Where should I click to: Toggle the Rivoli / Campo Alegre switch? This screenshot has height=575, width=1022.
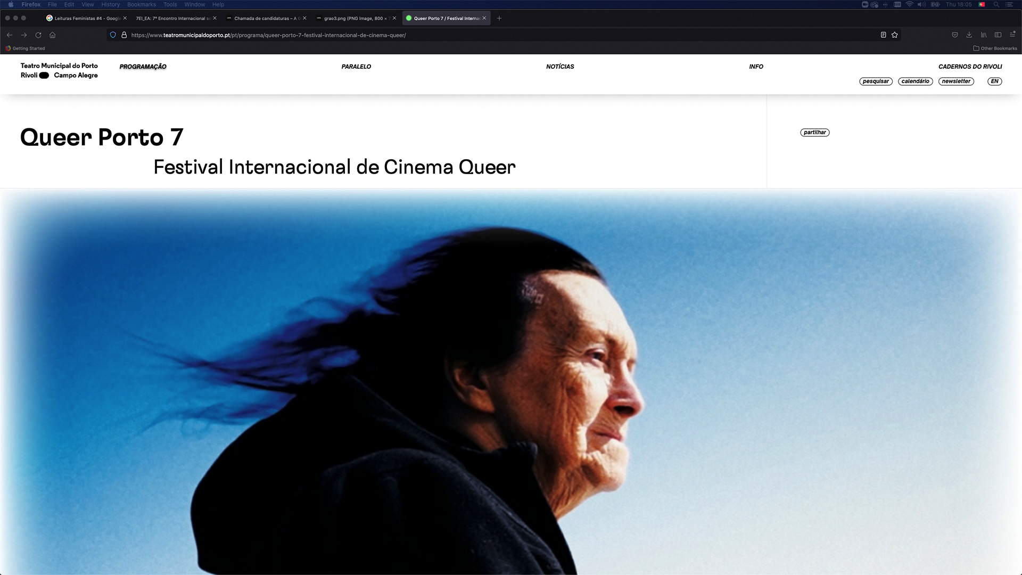pyautogui.click(x=44, y=76)
